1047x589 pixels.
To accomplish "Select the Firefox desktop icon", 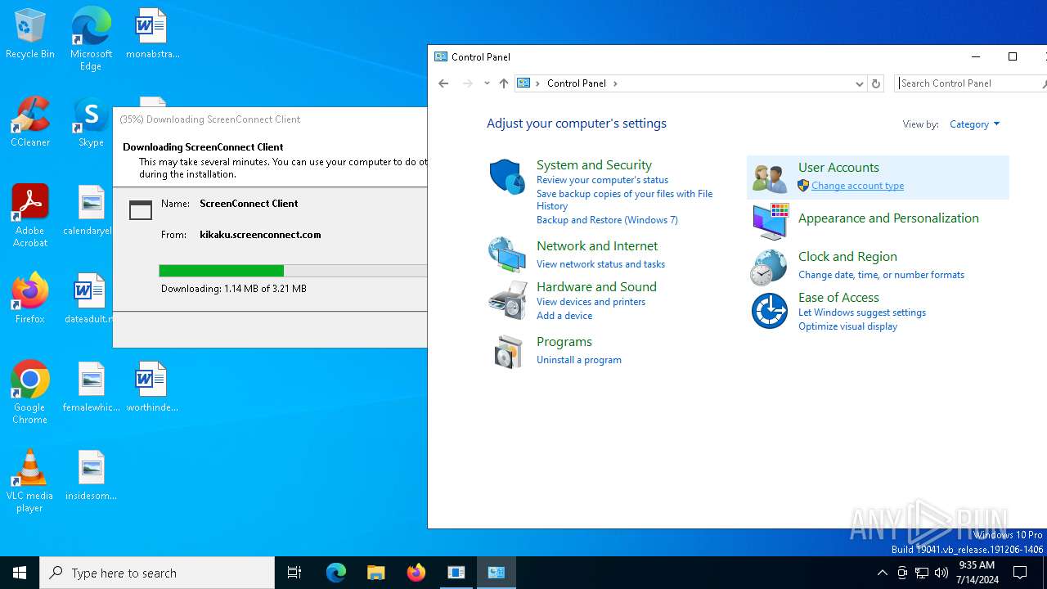I will [x=30, y=299].
